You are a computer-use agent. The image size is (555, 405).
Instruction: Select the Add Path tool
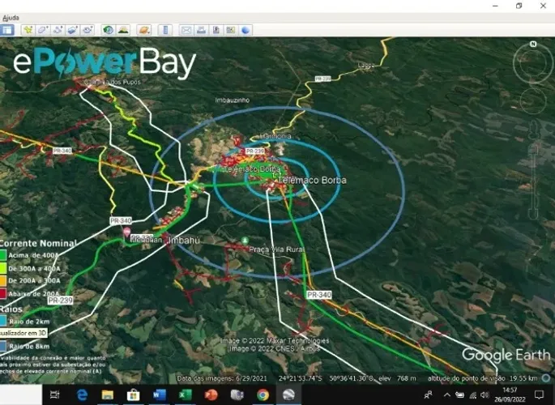[x=58, y=30]
